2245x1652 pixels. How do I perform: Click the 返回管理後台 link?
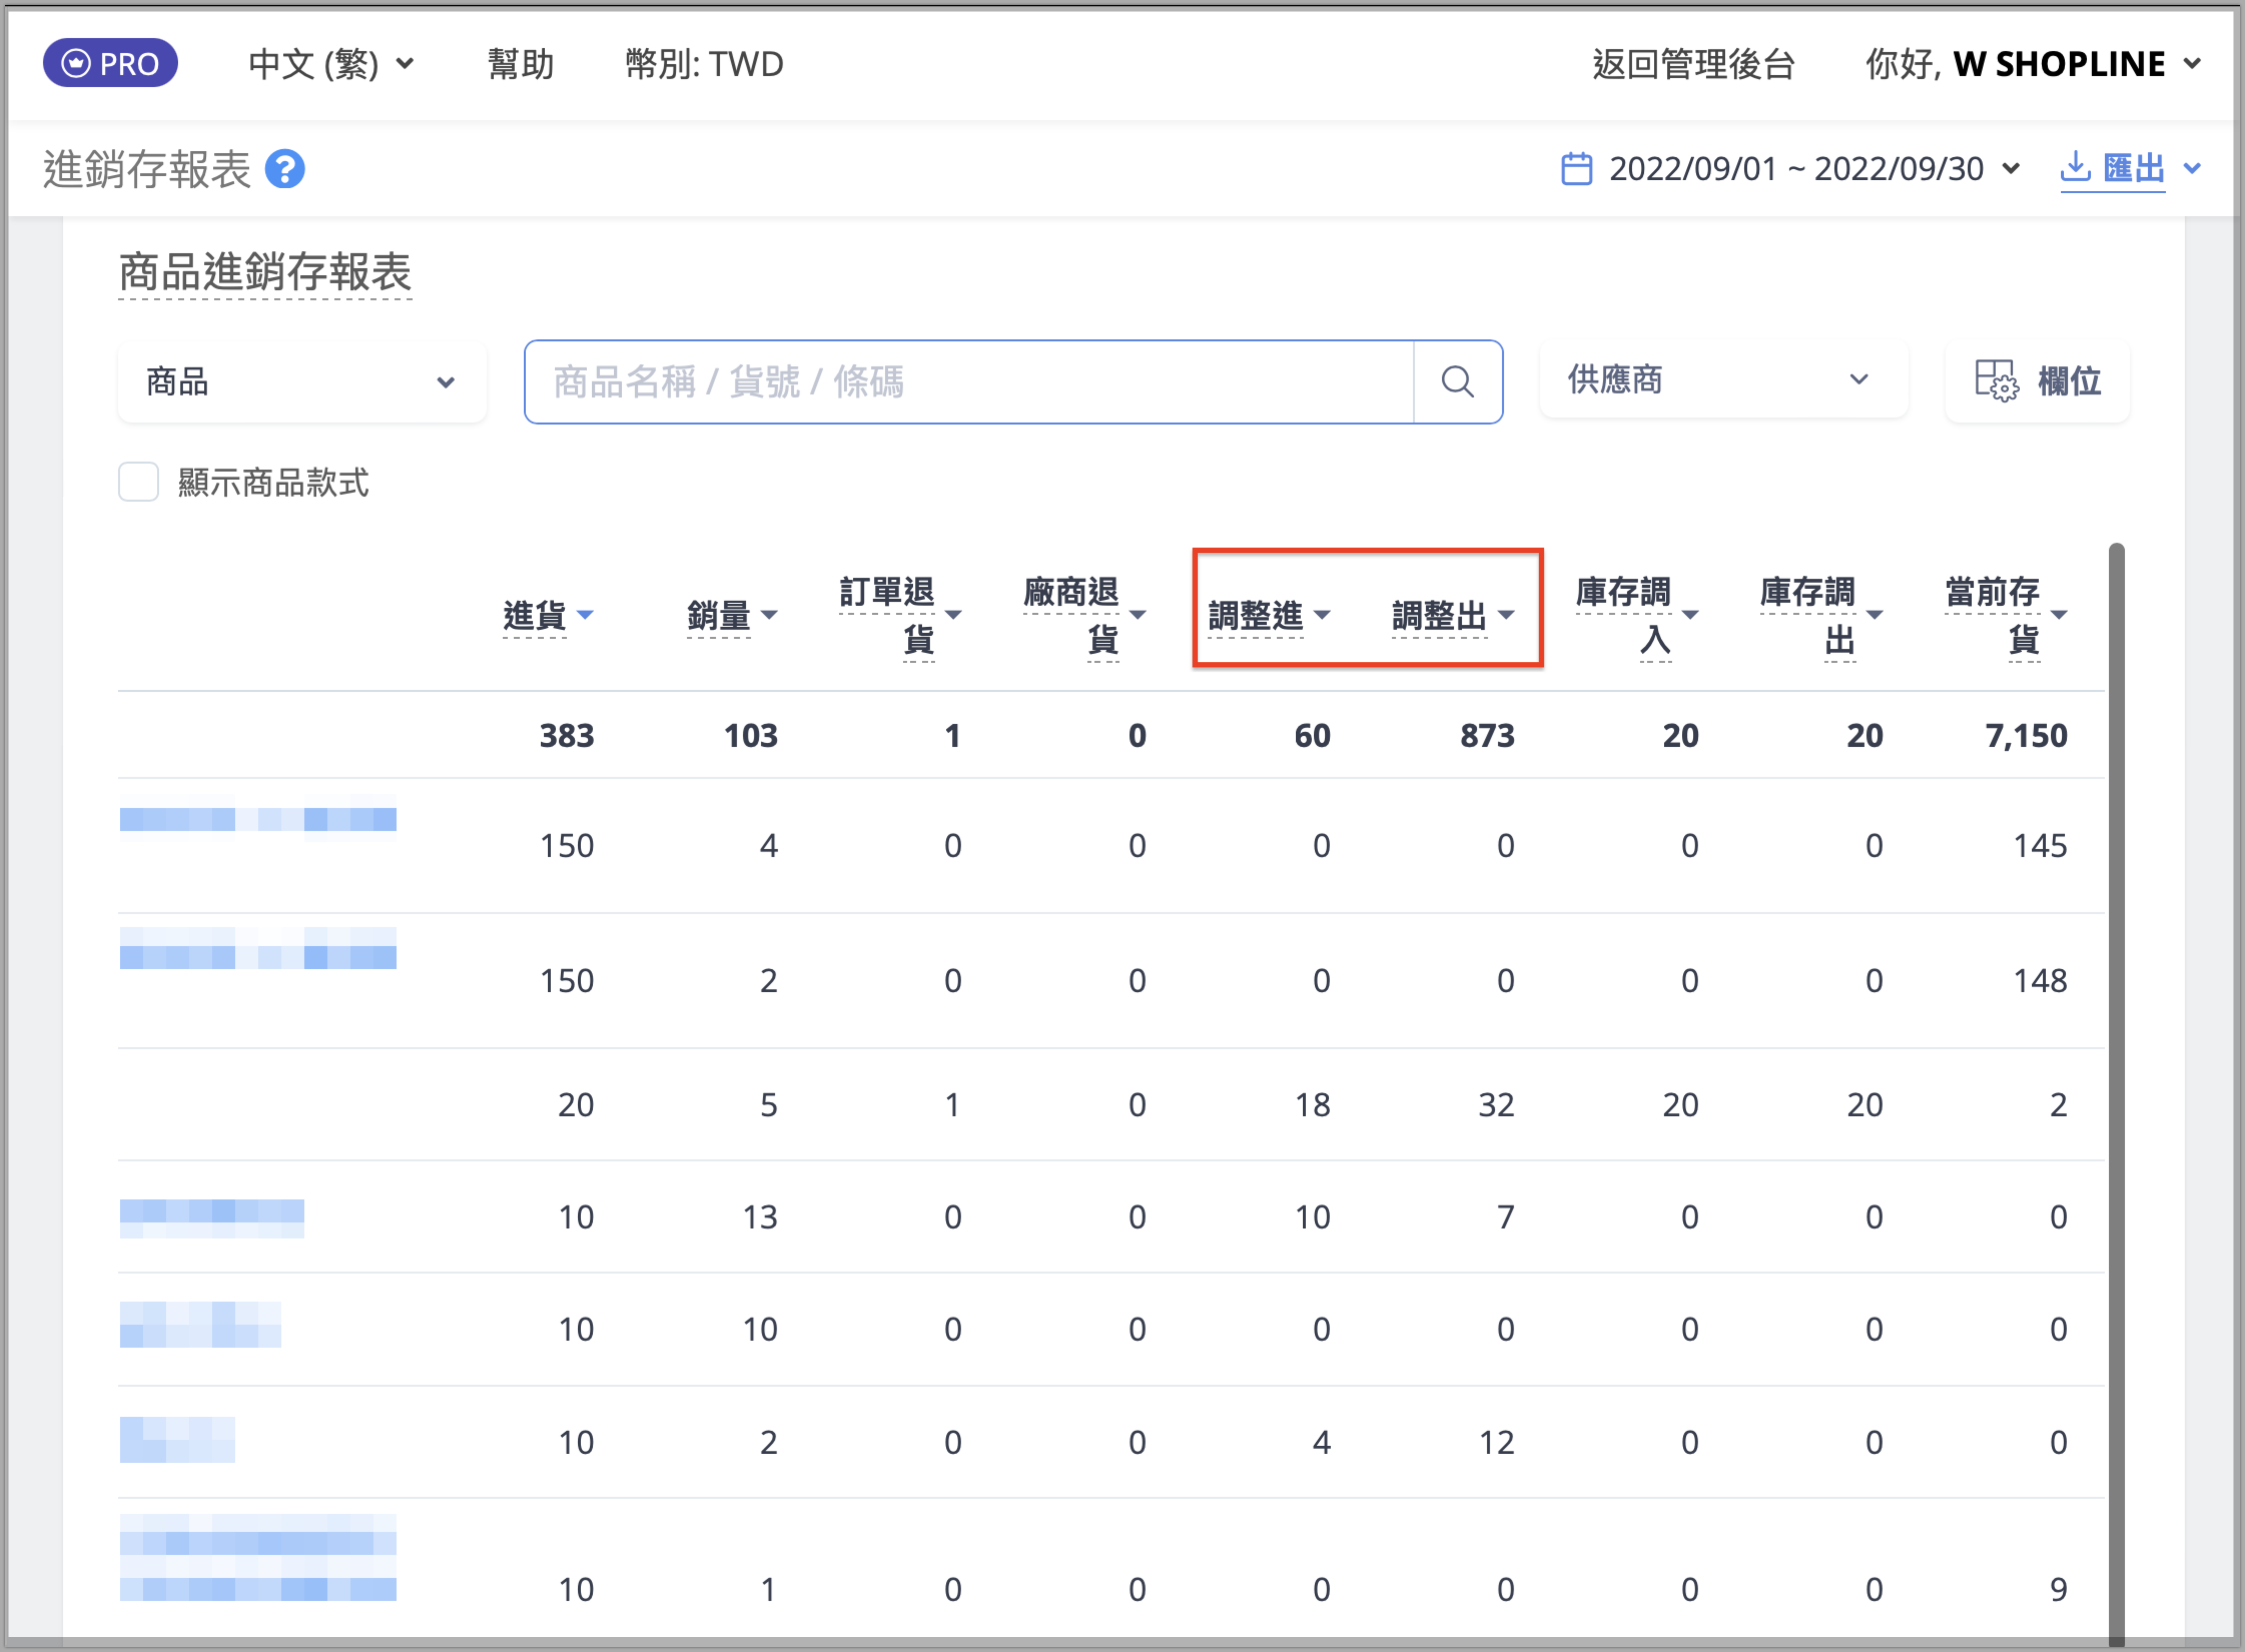1693,64
